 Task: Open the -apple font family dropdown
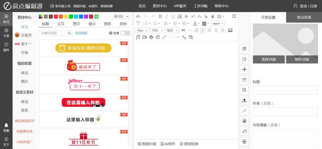(218, 23)
